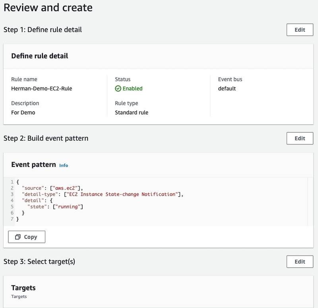Image resolution: width=318 pixels, height=308 pixels.
Task: Click the Review and create page title
Action: pos(48,8)
